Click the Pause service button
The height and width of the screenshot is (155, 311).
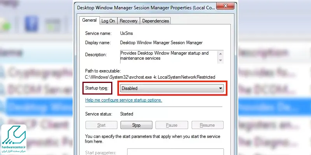point(172,125)
